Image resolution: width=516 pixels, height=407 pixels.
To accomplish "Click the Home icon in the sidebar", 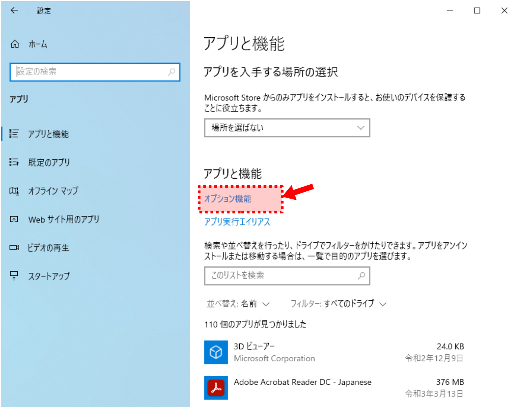I will [x=15, y=44].
